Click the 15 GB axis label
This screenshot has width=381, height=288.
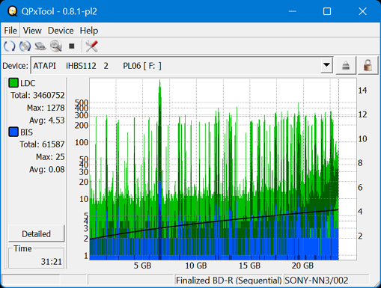249,266
